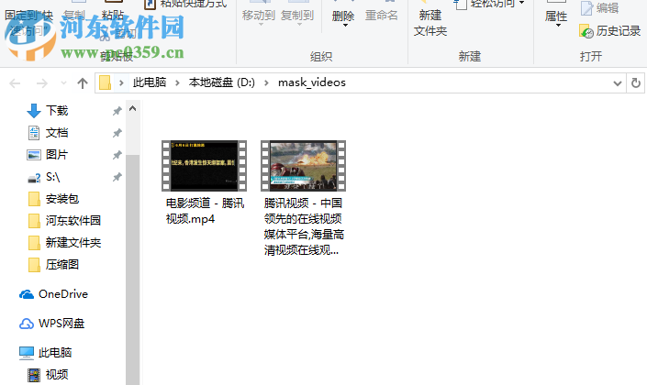Navigate to 本地磁盘 (D:) breadcrumb
Image resolution: width=647 pixels, height=385 pixels.
(x=222, y=82)
